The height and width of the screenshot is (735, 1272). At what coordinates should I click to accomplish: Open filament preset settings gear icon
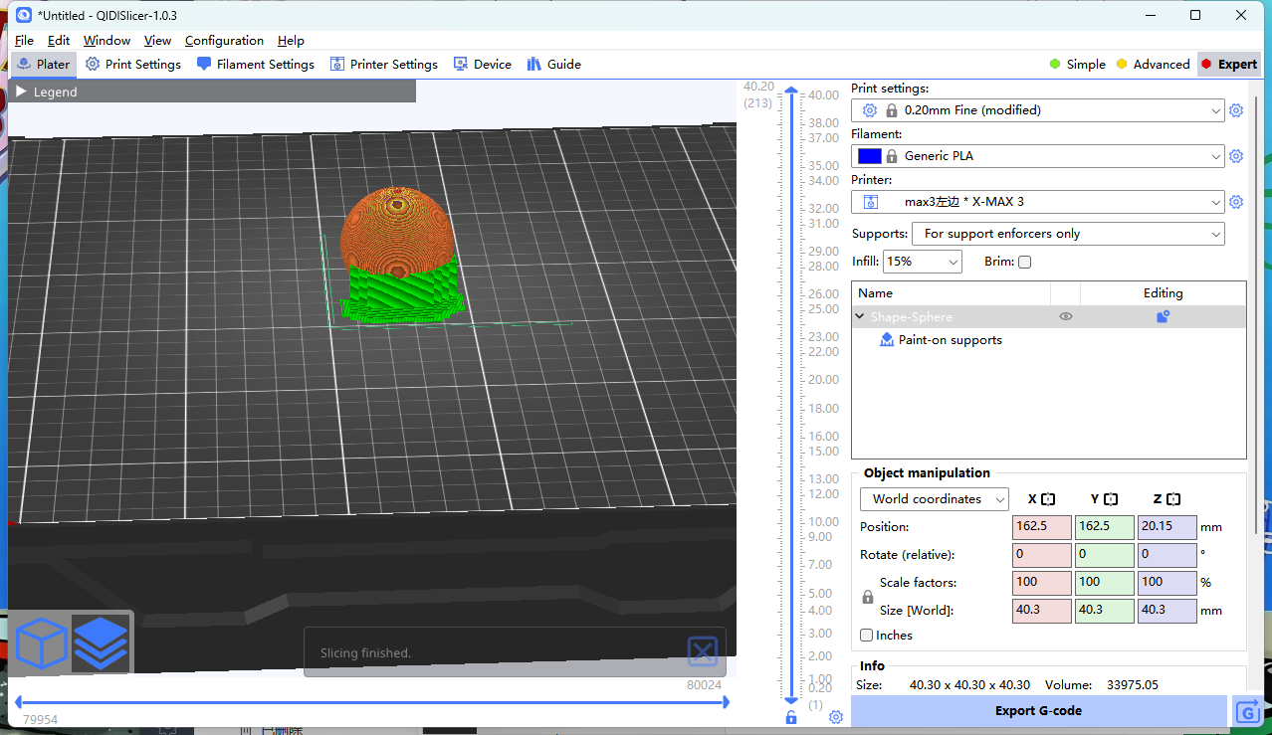1236,156
